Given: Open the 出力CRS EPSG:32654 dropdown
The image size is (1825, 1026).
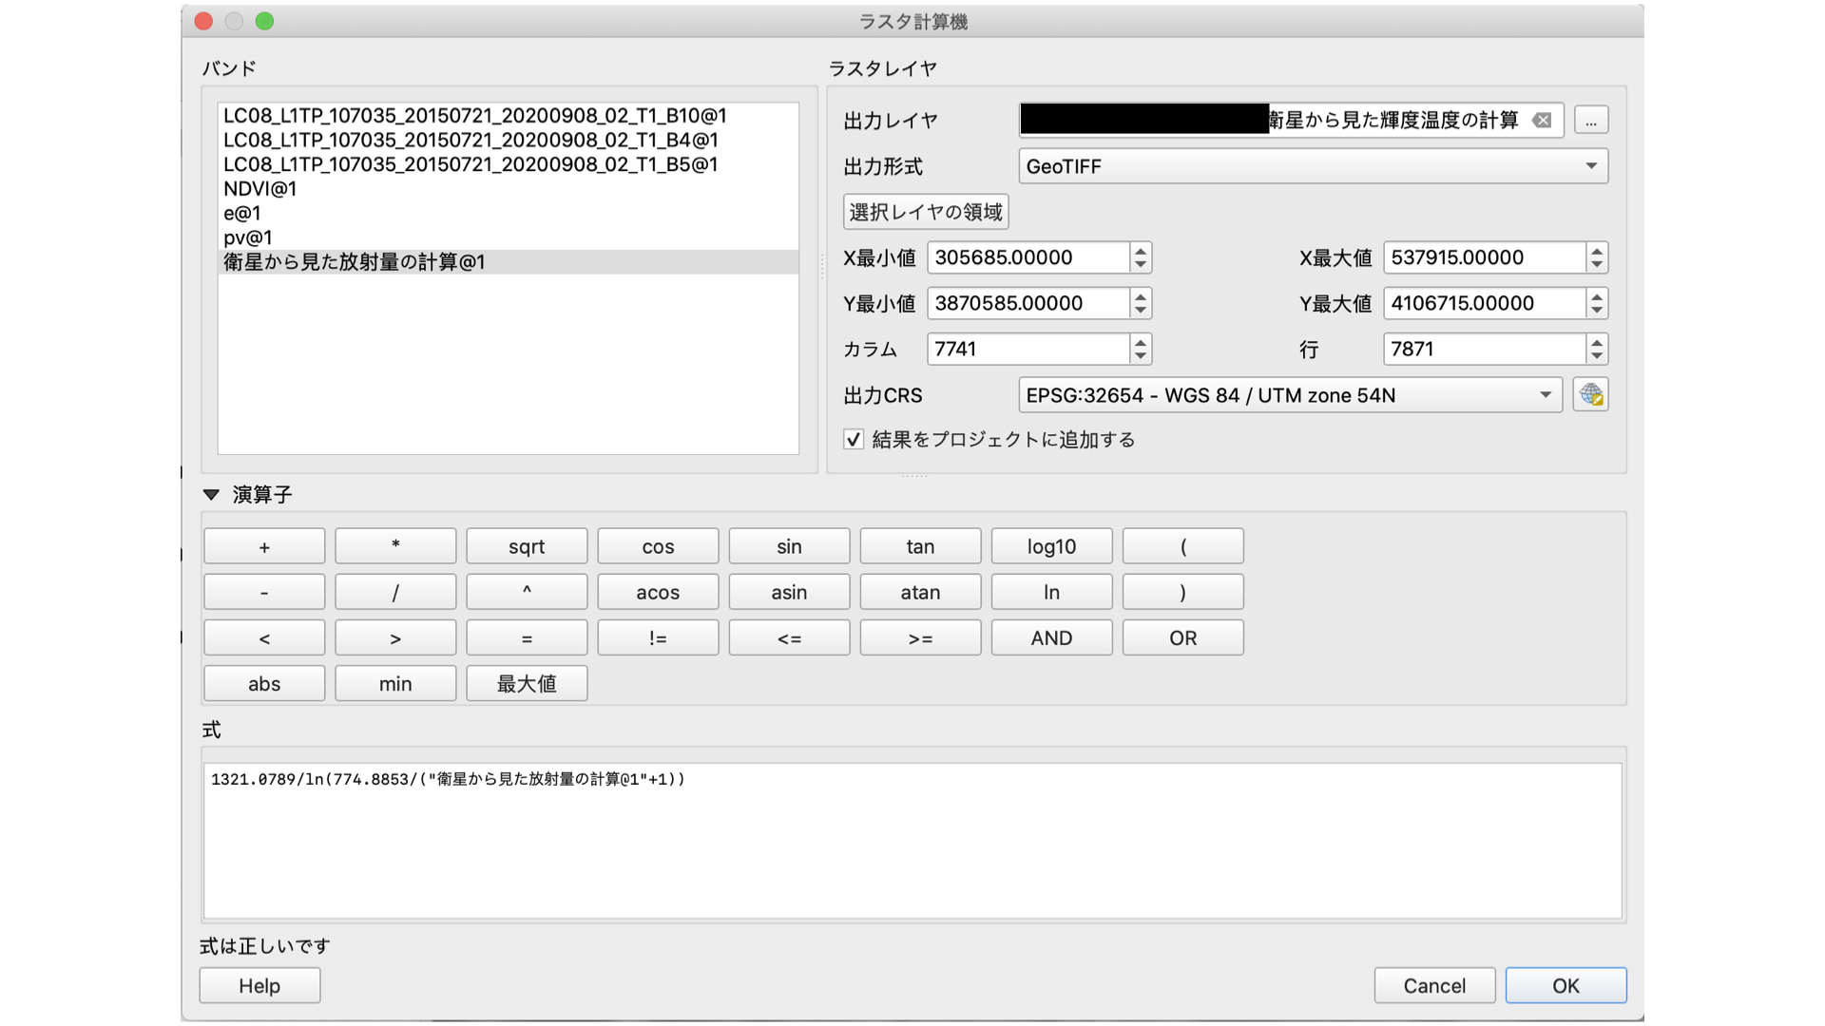Looking at the screenshot, I should (1290, 395).
